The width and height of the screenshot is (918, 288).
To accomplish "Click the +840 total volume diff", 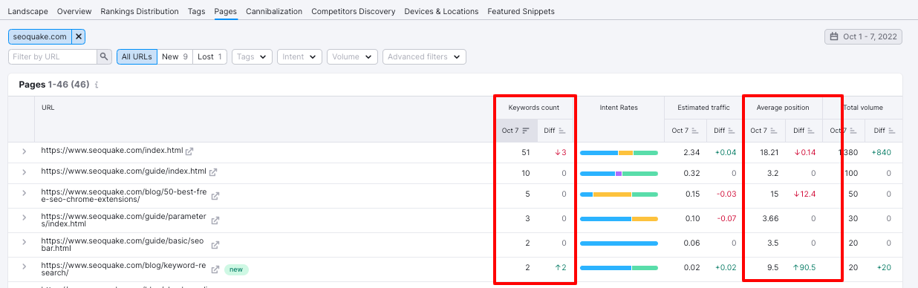I will point(881,152).
